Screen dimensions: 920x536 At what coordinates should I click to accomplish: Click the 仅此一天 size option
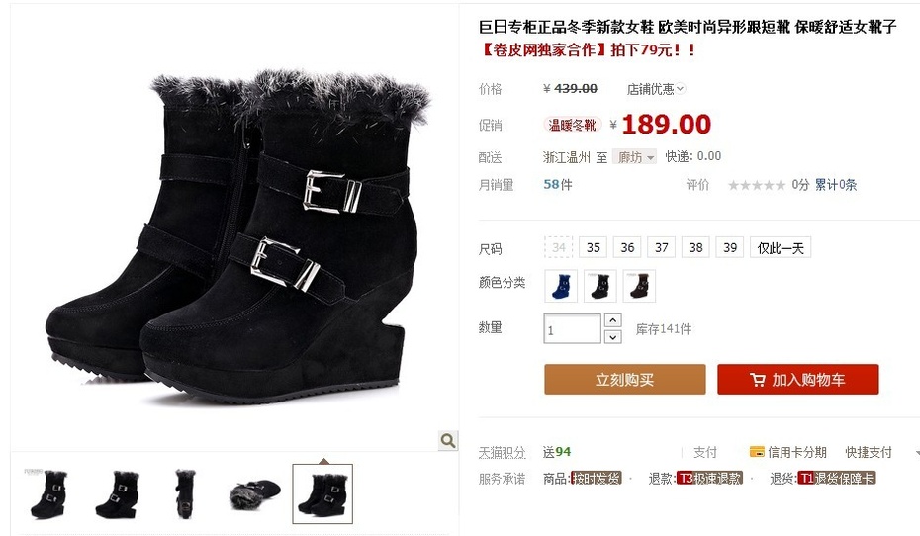pyautogui.click(x=781, y=247)
